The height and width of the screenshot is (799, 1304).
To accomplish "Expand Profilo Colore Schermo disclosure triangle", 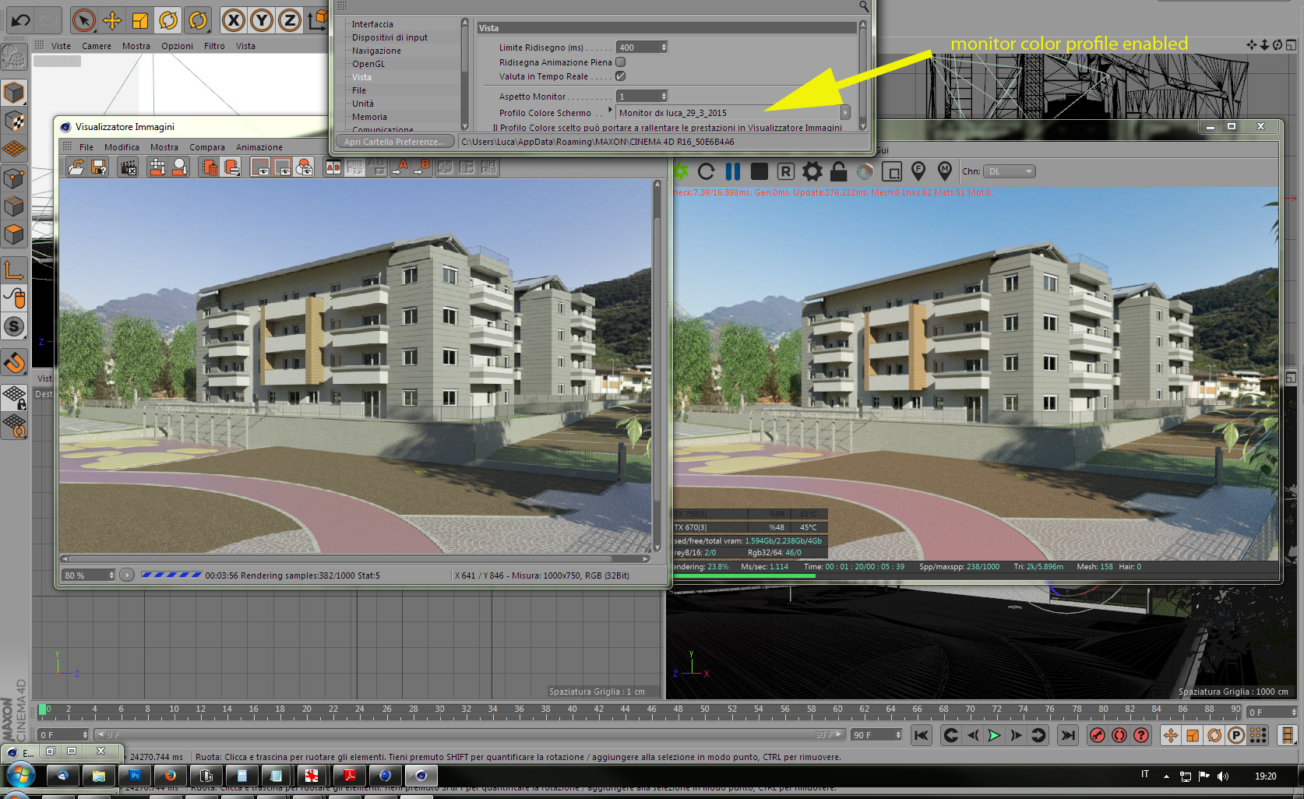I will pos(610,110).
